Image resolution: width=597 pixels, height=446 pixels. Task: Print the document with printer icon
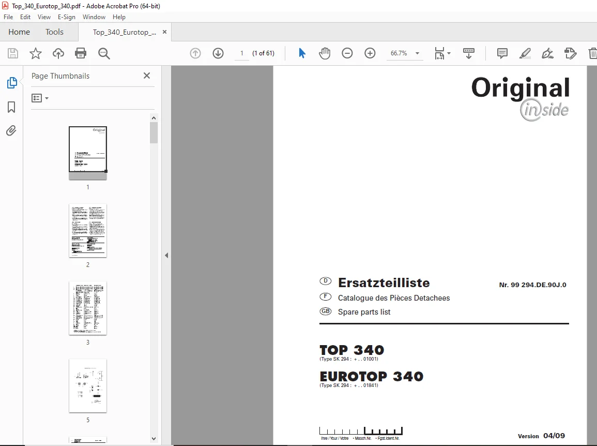[81, 53]
